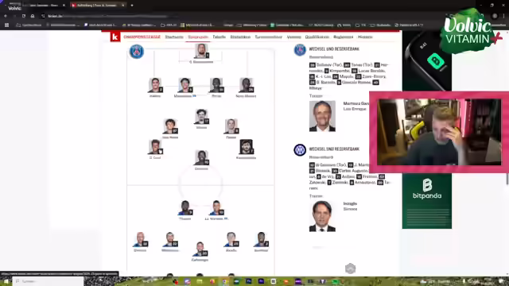Open goalkeeper Donnarumma's player photo
Image resolution: width=509 pixels, height=286 pixels.
coord(201,51)
